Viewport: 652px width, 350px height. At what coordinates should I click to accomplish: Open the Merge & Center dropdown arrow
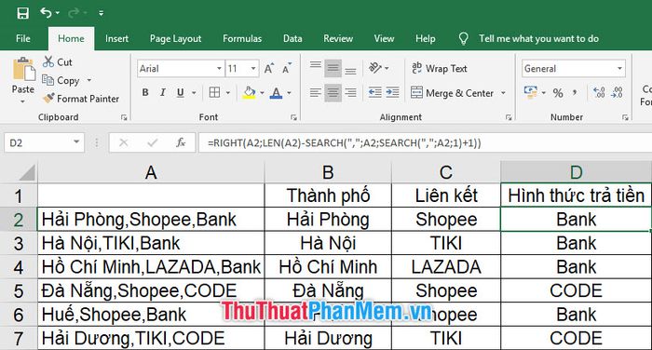[503, 93]
